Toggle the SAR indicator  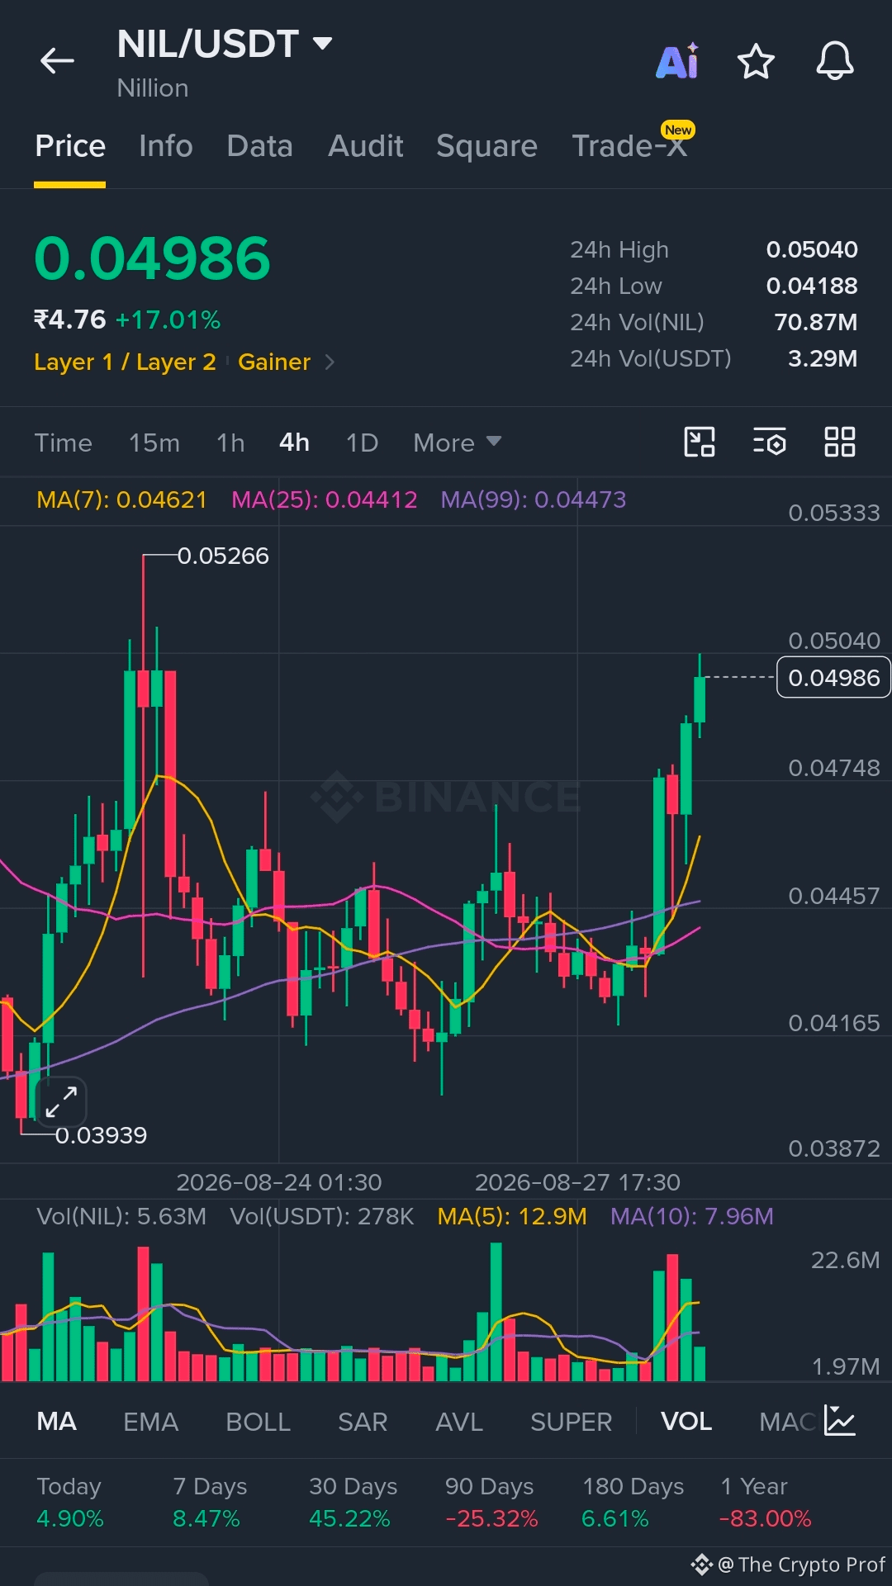point(363,1421)
